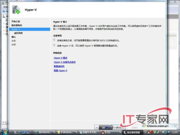Click the switch windows quick launch icon

(x=28, y=132)
